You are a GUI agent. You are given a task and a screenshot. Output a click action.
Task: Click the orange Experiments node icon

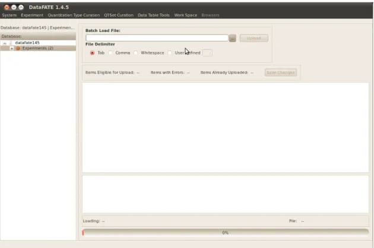pos(18,49)
